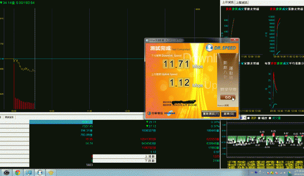304x176 pixels.
Task: Select the 上櫃資訊 tab
Action: pos(242,2)
